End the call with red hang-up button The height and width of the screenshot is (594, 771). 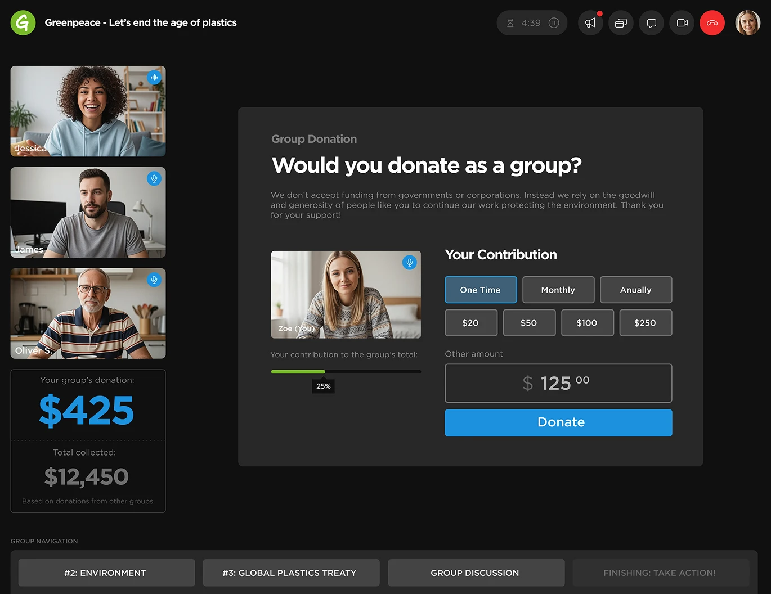pos(712,23)
